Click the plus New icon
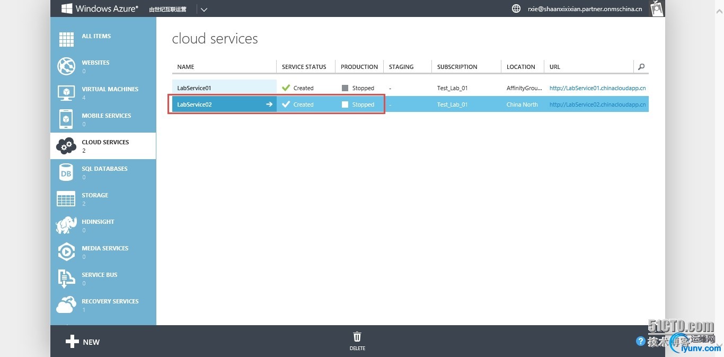Screen dimensions: 724x357 (72, 342)
